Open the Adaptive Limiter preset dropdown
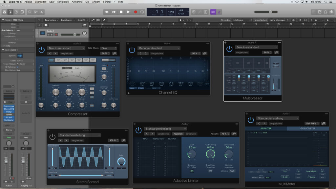The image size is (336, 189). 165,129
